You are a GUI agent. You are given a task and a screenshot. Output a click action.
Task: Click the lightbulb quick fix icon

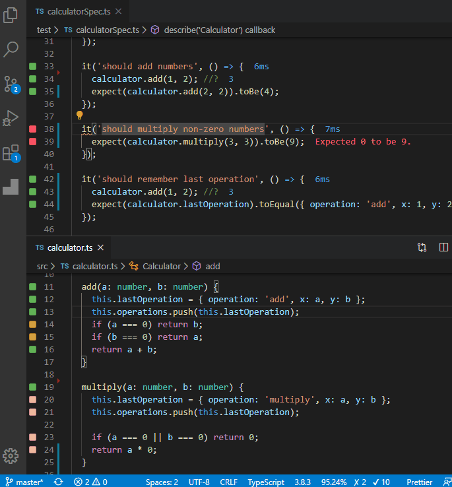80,116
